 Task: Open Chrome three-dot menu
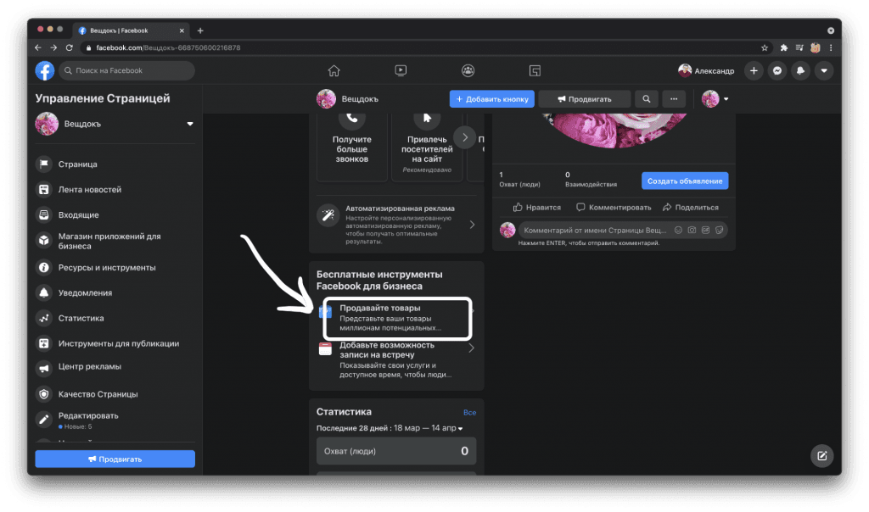click(x=831, y=47)
